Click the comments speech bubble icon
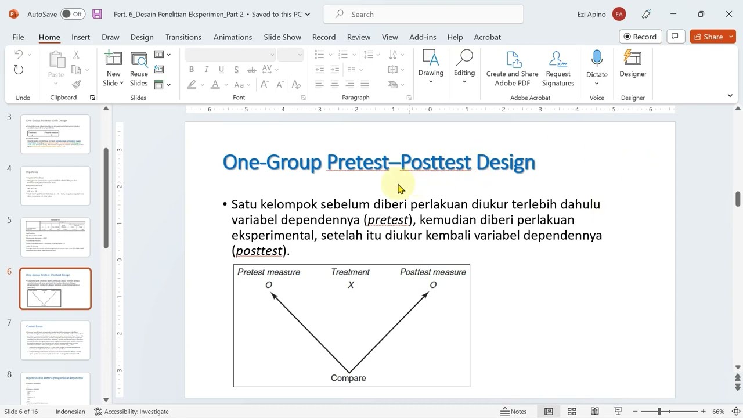743x418 pixels. [x=675, y=37]
